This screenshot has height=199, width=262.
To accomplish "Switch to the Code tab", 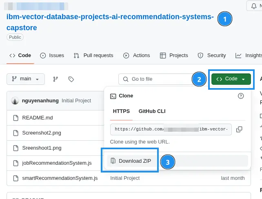I will (20, 55).
